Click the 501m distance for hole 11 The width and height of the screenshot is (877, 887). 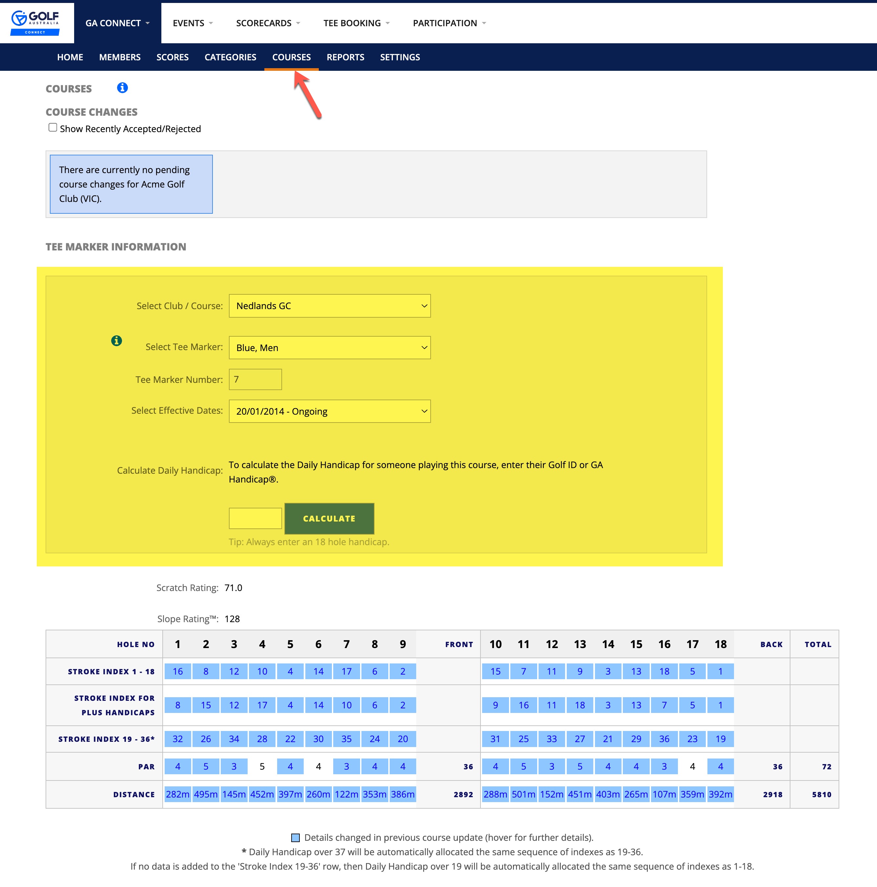coord(524,794)
